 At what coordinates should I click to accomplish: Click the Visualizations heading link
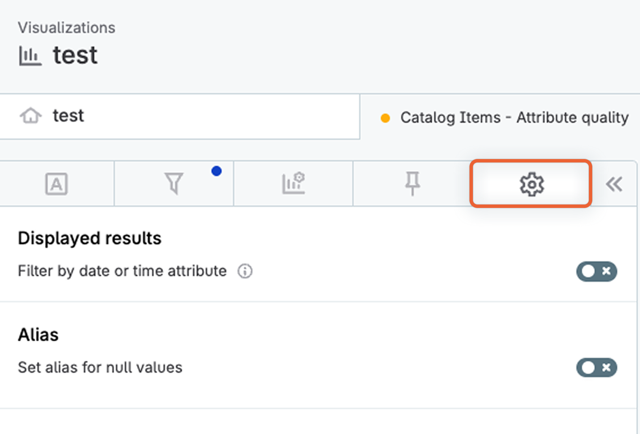(x=67, y=27)
